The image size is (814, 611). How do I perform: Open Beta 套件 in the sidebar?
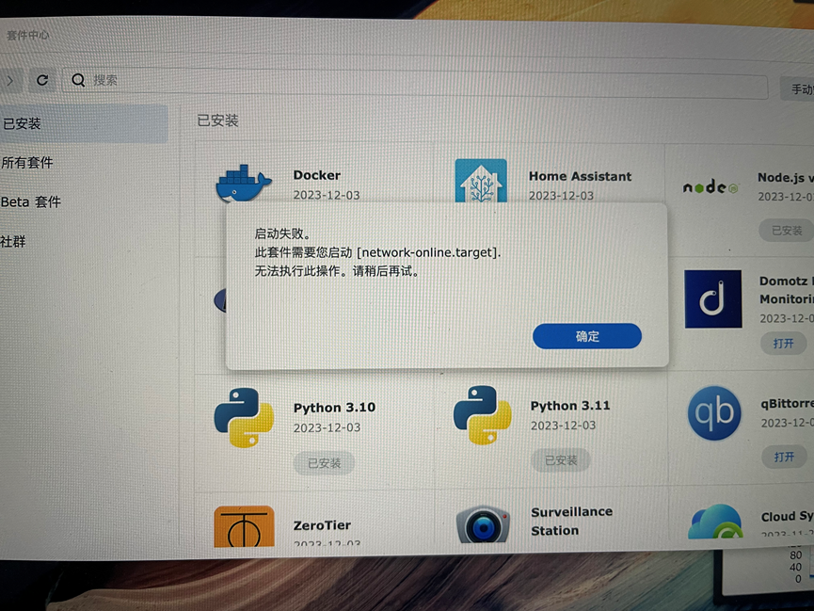pos(31,201)
